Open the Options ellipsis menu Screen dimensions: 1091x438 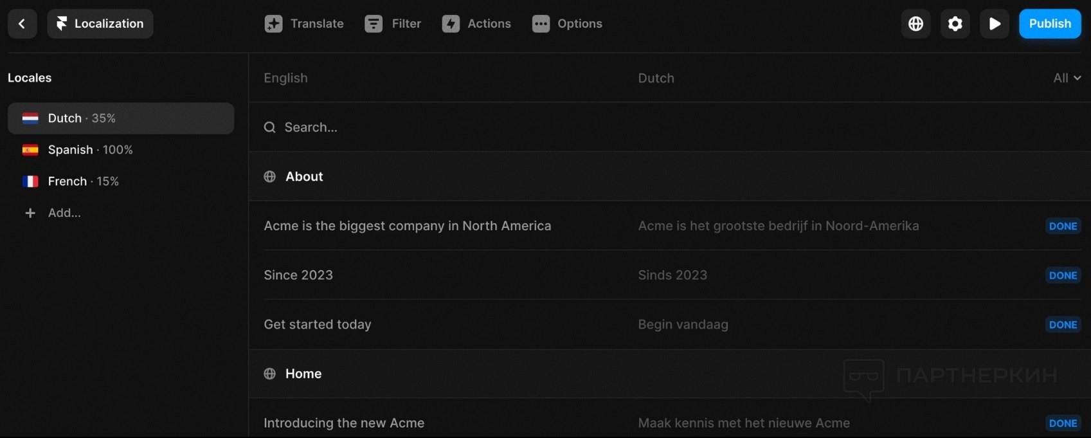click(x=567, y=24)
